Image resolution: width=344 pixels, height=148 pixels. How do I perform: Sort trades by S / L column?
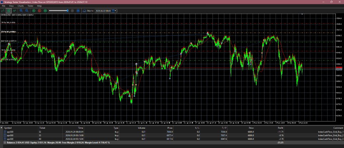click(x=197, y=128)
